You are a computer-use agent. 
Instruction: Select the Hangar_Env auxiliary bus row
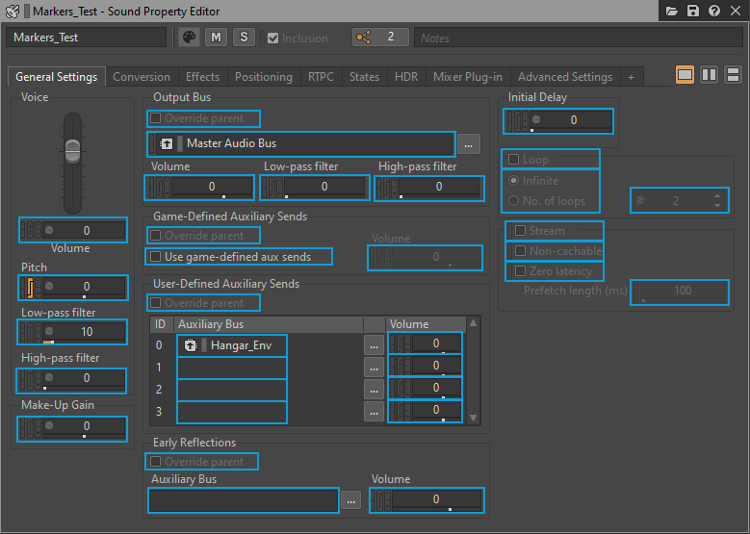pyautogui.click(x=232, y=345)
